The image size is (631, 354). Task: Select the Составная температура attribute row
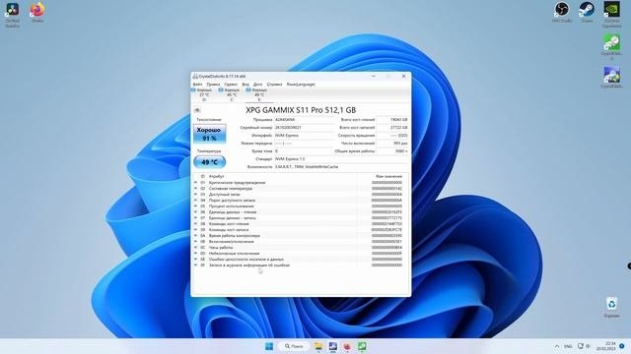click(301, 188)
